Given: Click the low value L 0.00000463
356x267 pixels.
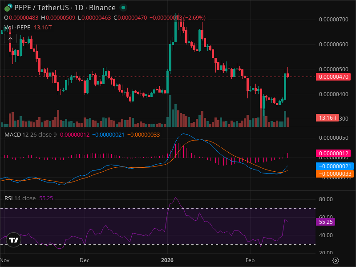Looking at the screenshot, I should [94, 18].
